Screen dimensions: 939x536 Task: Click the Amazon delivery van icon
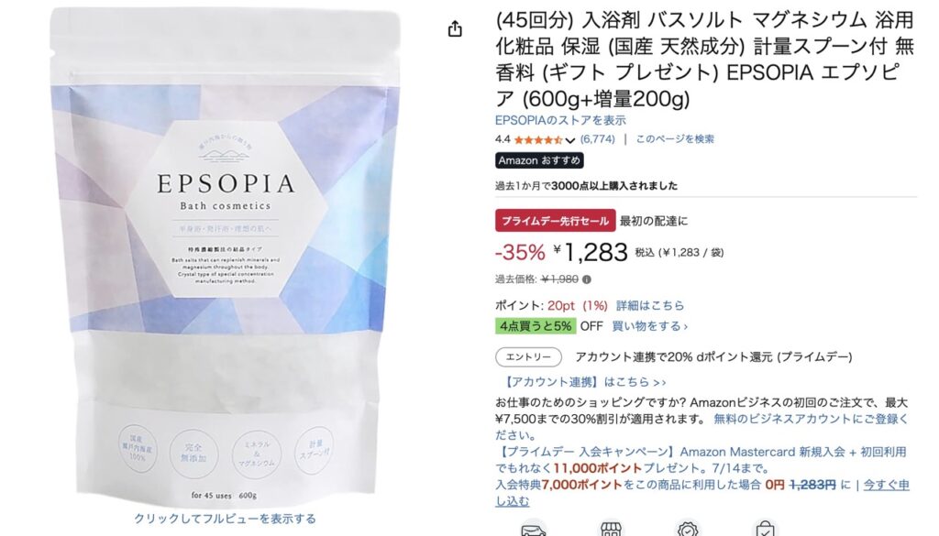click(533, 530)
